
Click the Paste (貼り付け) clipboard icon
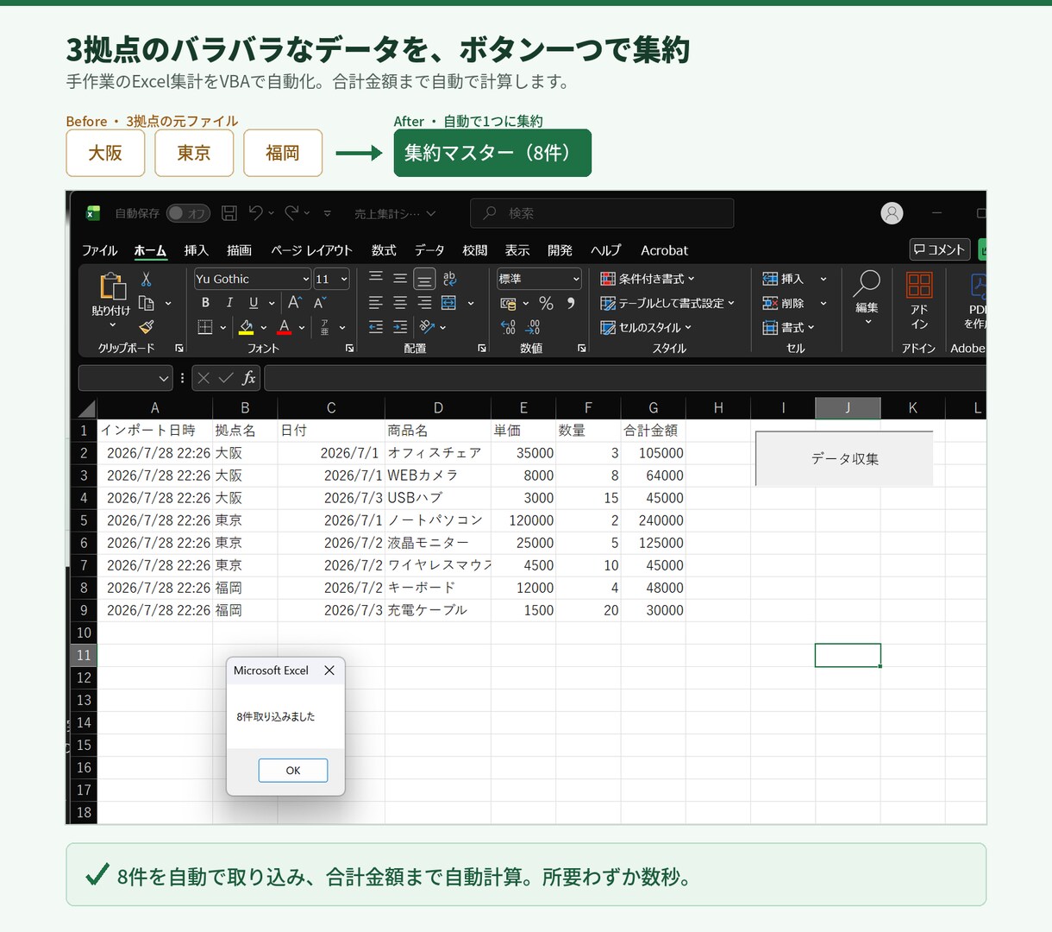pyautogui.click(x=112, y=287)
